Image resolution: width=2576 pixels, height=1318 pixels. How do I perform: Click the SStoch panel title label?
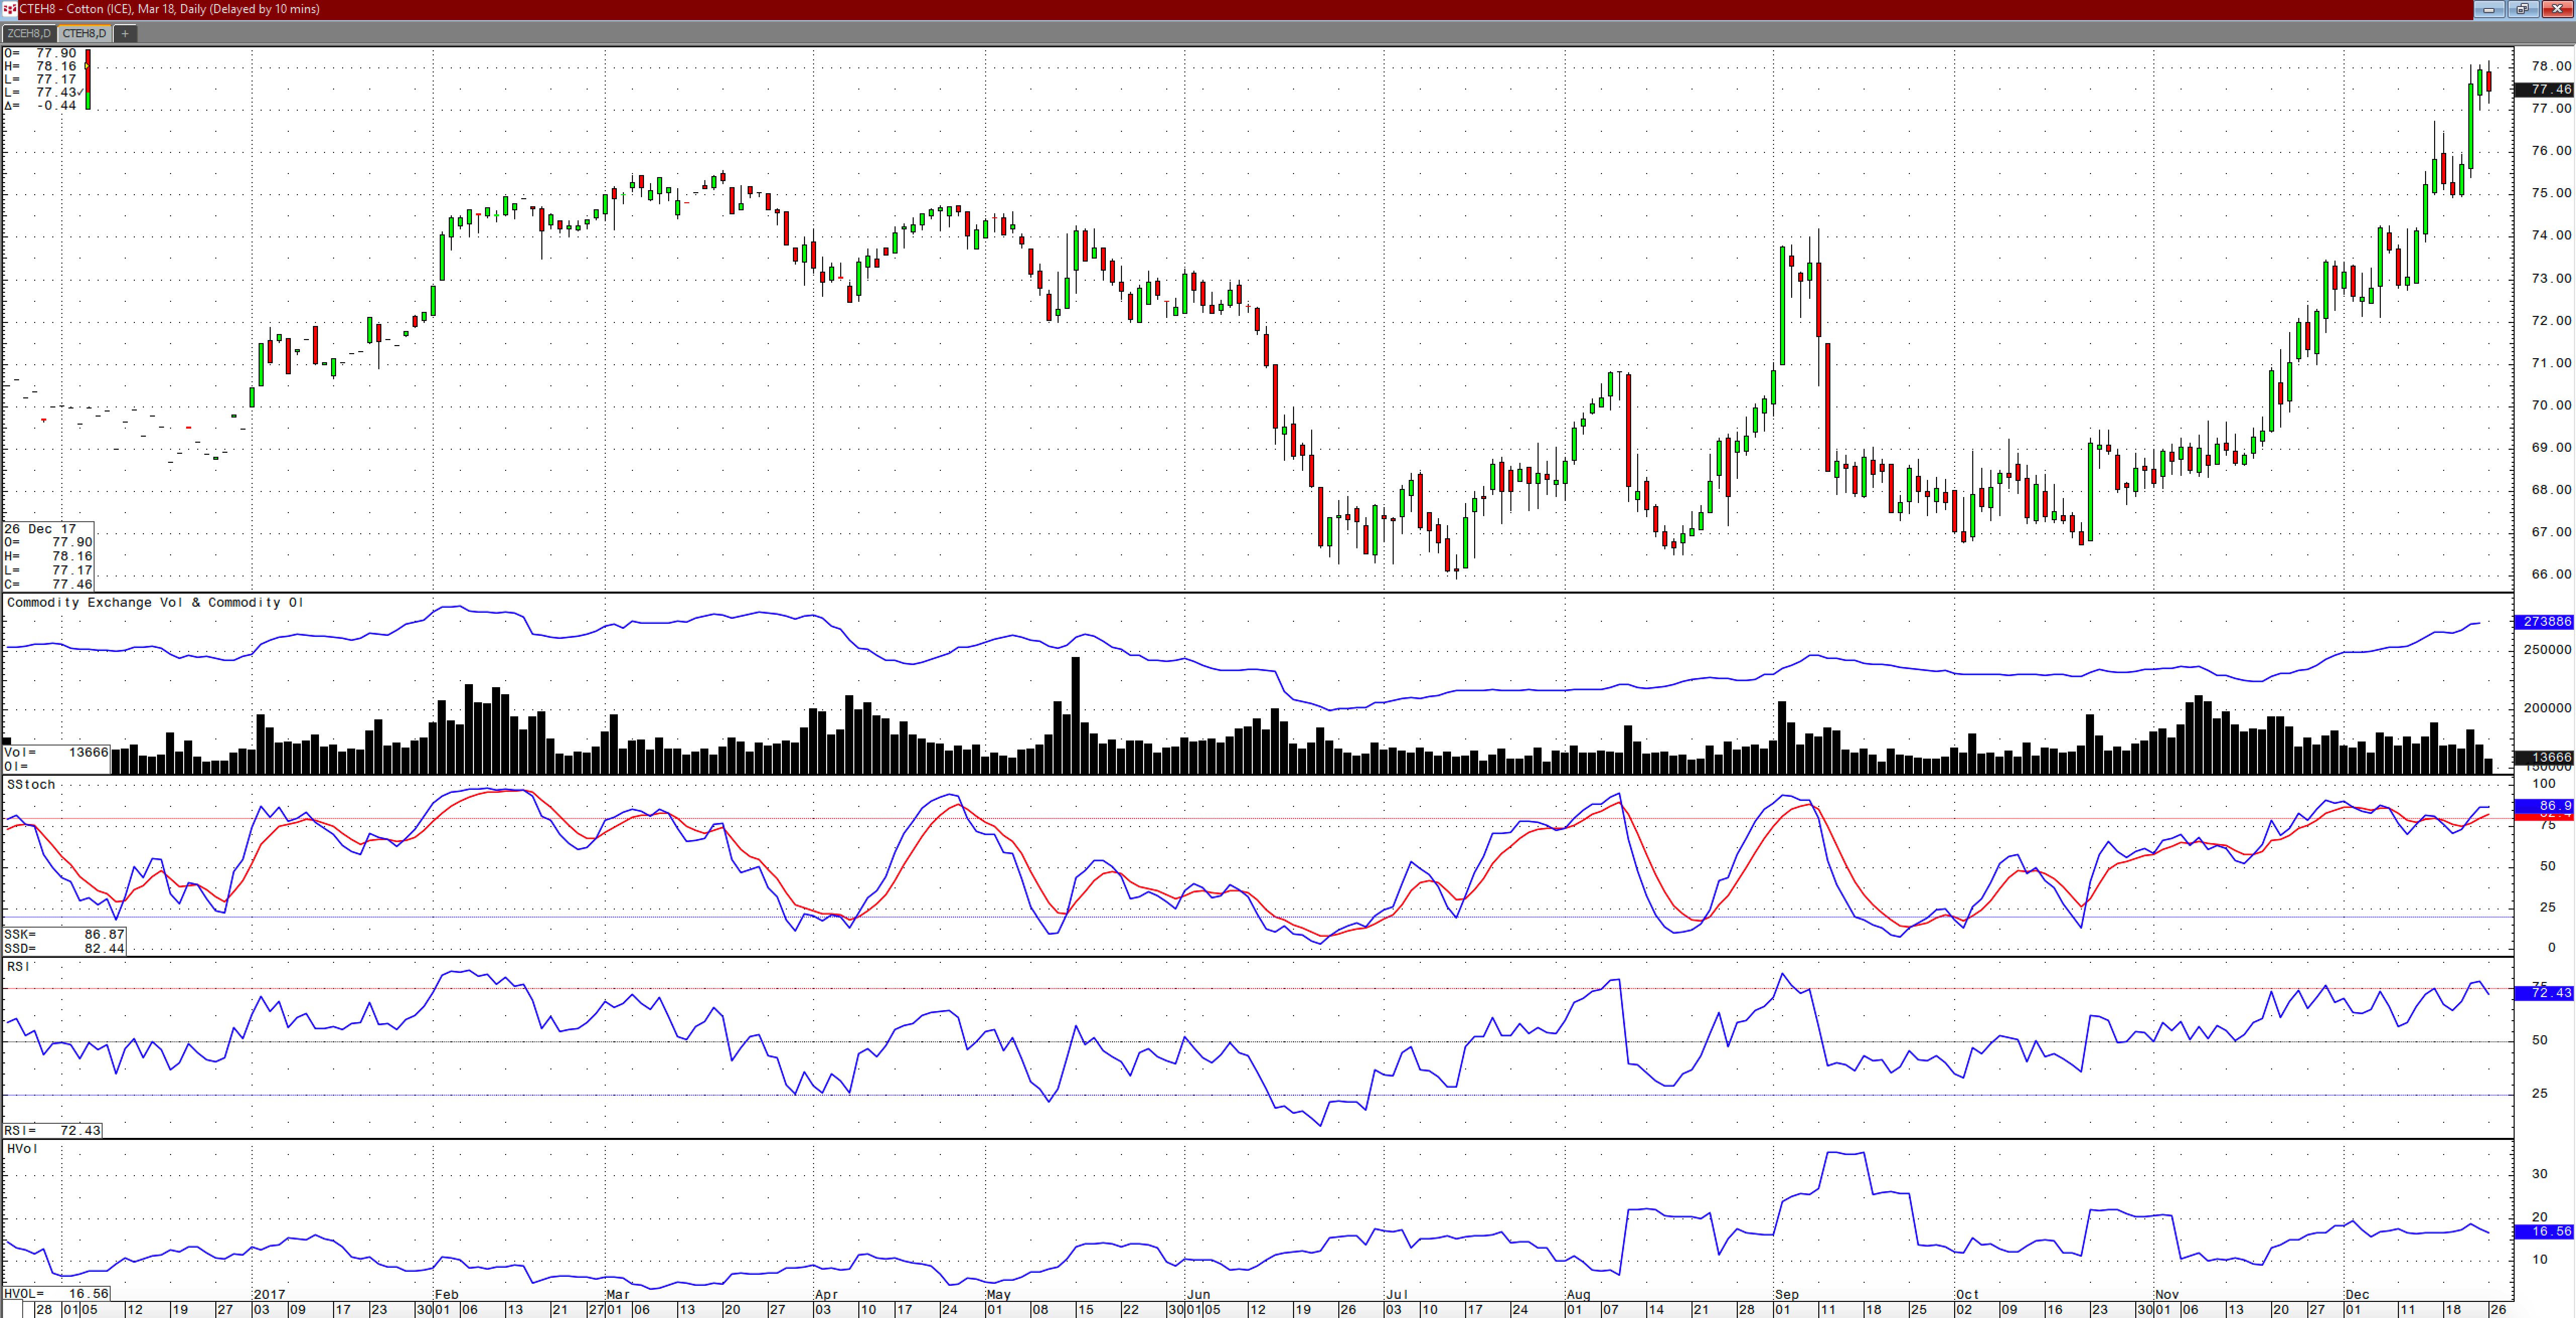pos(29,785)
